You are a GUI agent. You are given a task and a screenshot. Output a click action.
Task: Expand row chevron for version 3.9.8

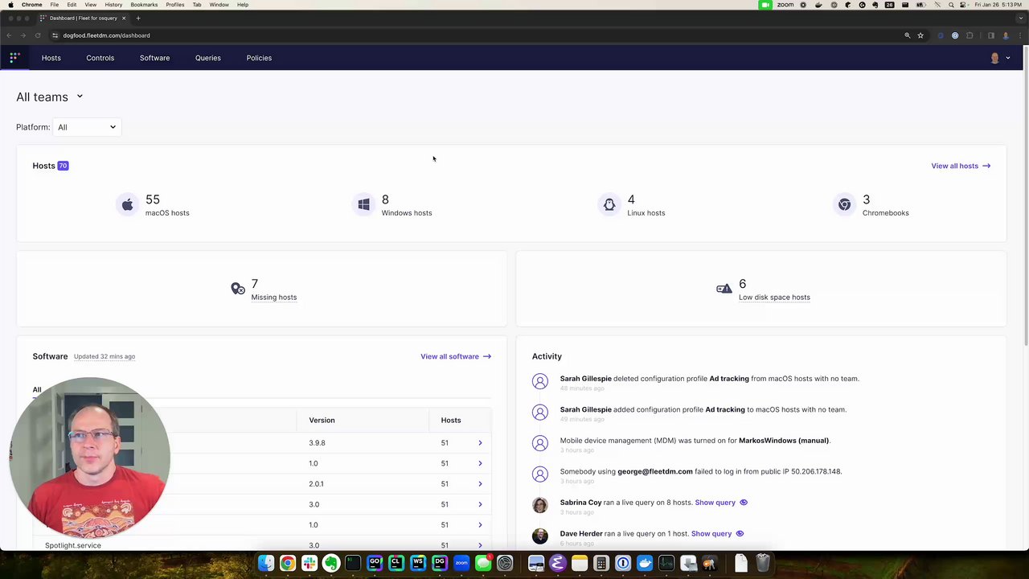pyautogui.click(x=480, y=443)
